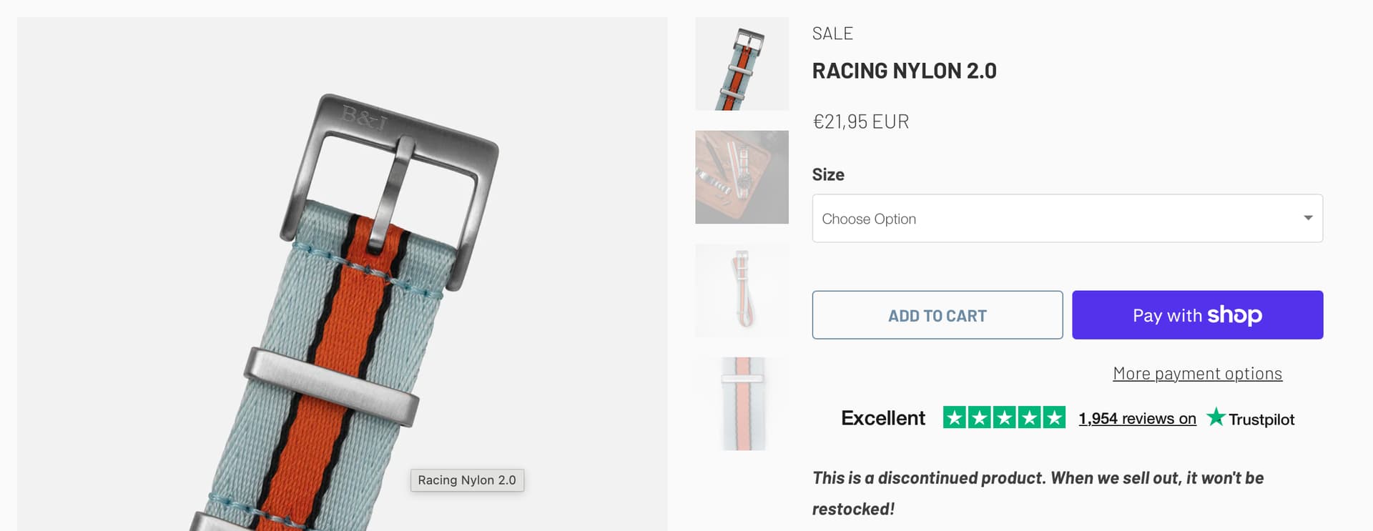Screen dimensions: 1373x531
Task: Click the 'Excellent' Trustpilot rating text
Action: [882, 418]
